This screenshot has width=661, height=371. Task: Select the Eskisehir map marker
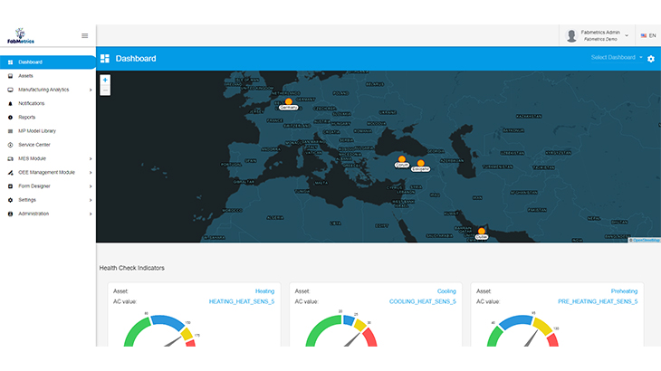[421, 163]
